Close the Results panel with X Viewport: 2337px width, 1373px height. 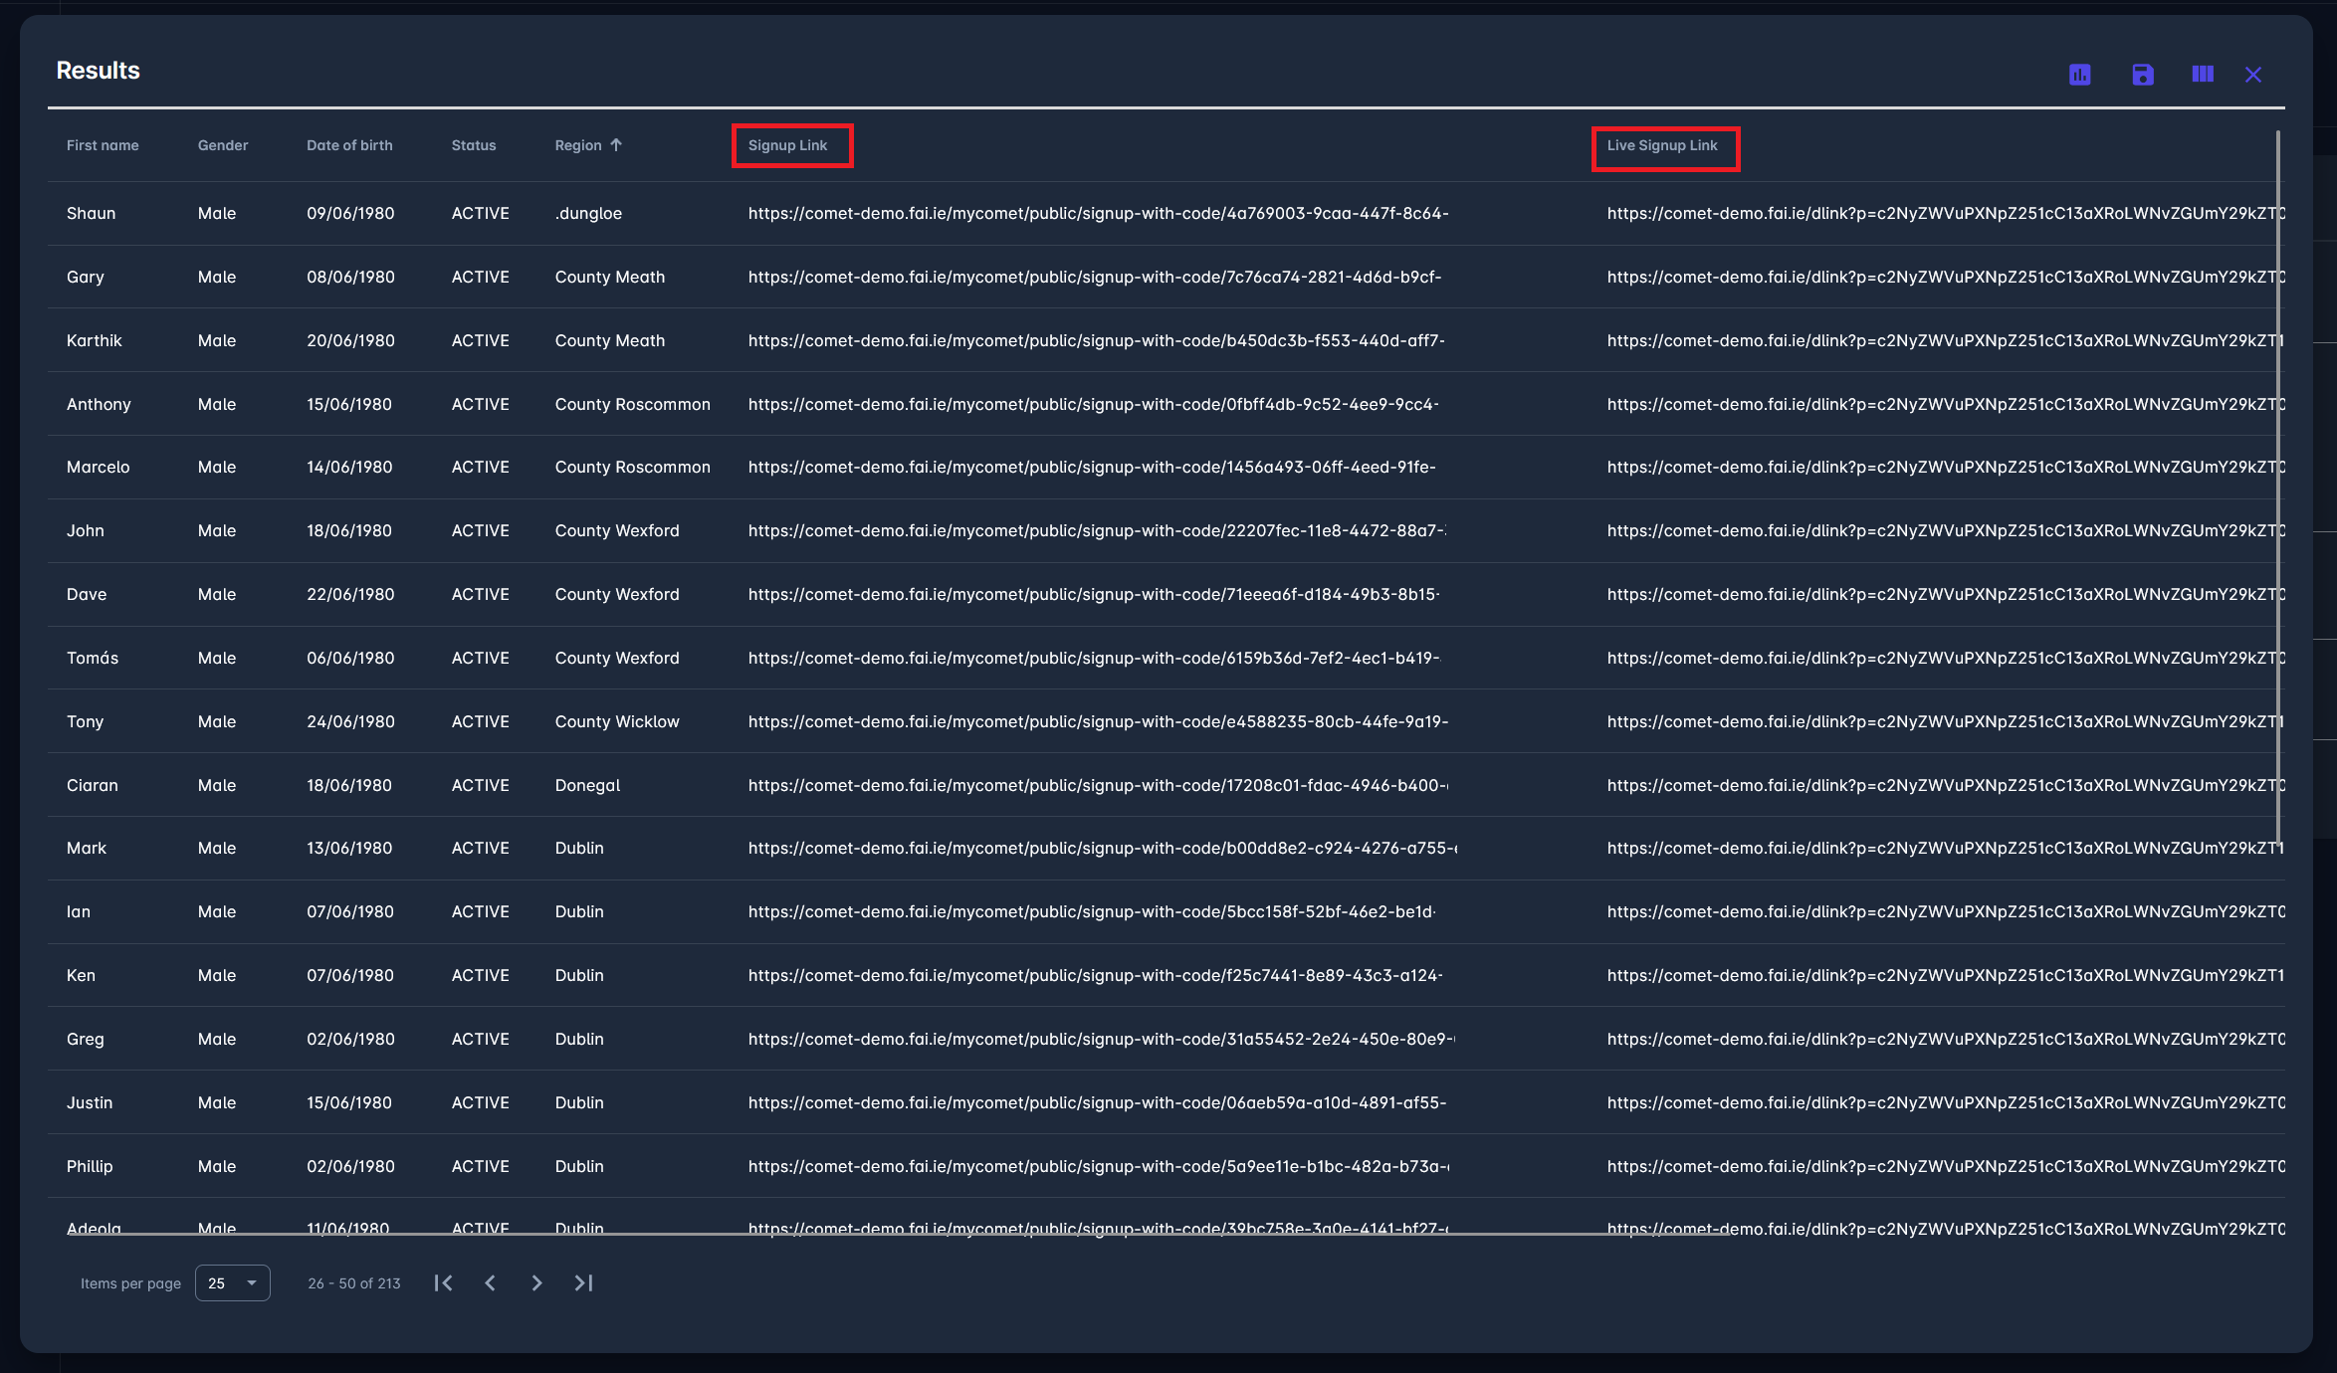click(2253, 75)
